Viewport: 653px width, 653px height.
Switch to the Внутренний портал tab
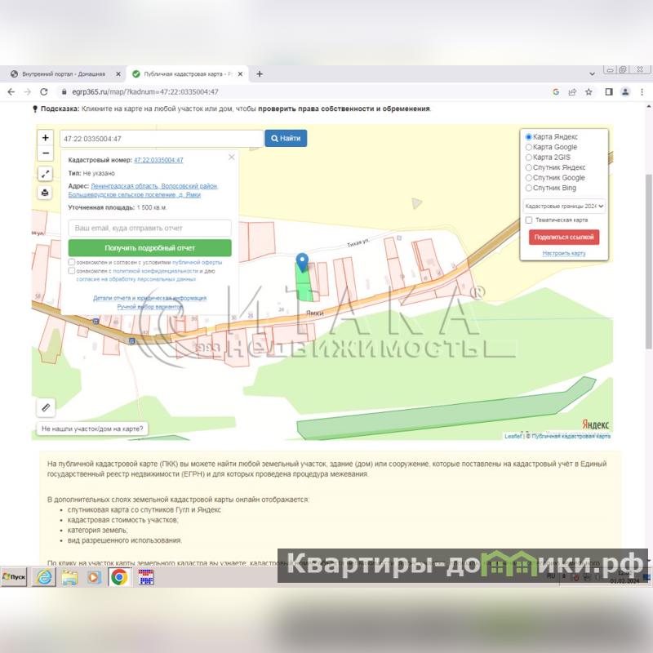click(x=65, y=73)
